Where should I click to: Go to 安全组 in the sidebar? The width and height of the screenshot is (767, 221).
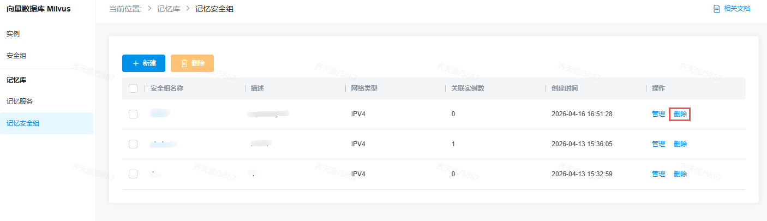(x=16, y=56)
